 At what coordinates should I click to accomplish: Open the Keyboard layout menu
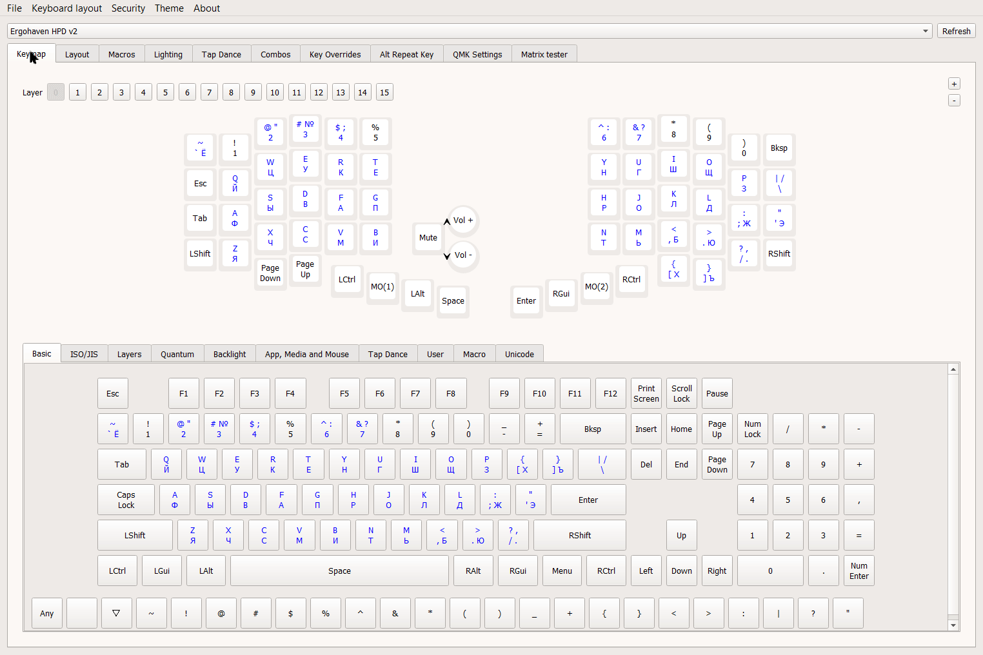pyautogui.click(x=66, y=8)
